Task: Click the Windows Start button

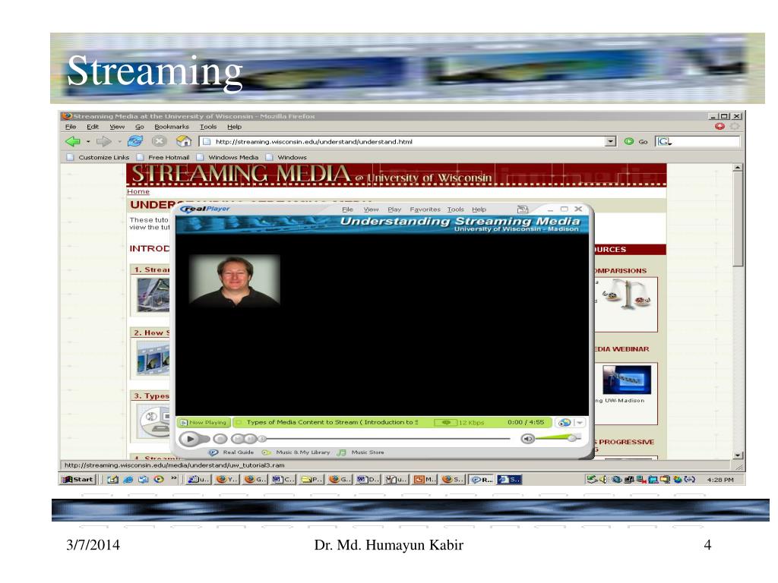Action: pyautogui.click(x=78, y=480)
